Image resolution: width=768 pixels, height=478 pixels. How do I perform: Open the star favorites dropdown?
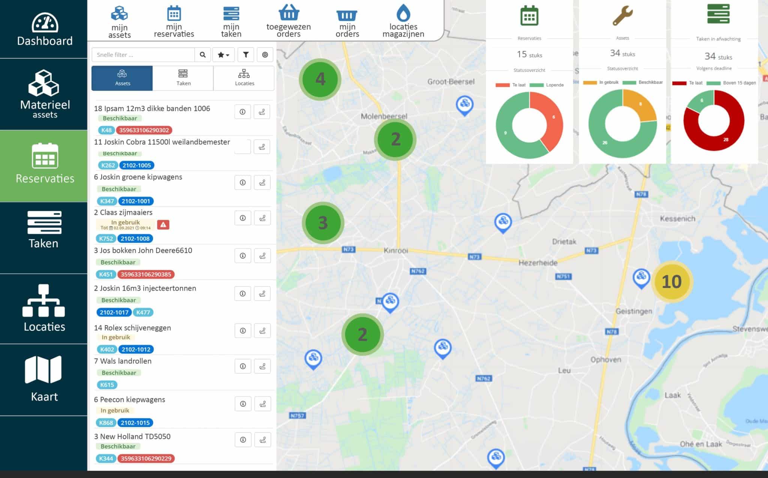pyautogui.click(x=223, y=55)
